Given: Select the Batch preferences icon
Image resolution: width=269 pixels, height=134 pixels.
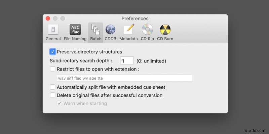Looking at the screenshot, I should tap(95, 33).
